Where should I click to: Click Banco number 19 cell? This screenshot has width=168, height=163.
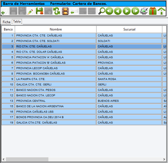(8, 122)
